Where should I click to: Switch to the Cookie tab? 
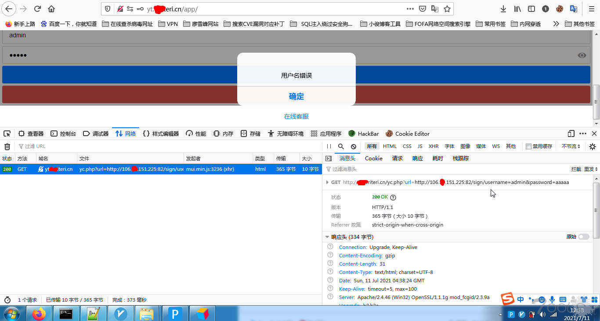(373, 158)
